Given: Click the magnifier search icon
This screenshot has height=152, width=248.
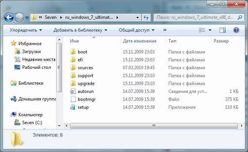Looking at the screenshot, I should click(x=240, y=17).
